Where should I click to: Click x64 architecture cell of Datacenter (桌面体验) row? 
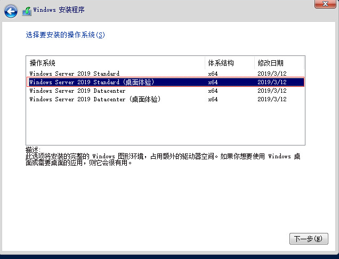click(213, 99)
